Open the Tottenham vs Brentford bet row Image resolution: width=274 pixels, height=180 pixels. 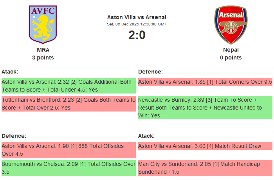pyautogui.click(x=68, y=104)
